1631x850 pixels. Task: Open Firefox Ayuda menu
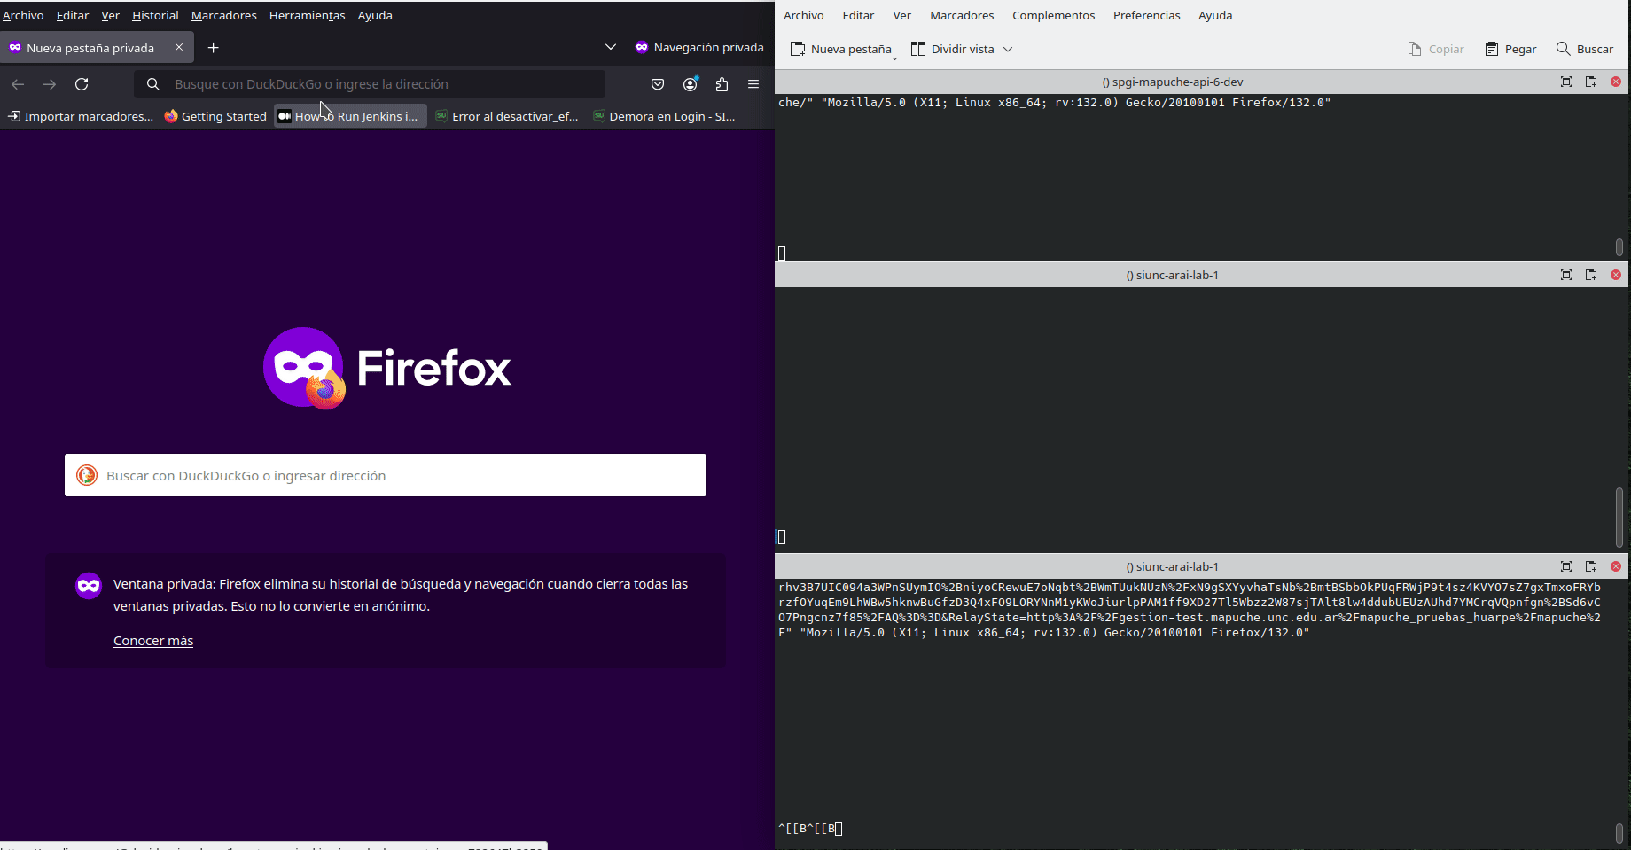tap(375, 15)
